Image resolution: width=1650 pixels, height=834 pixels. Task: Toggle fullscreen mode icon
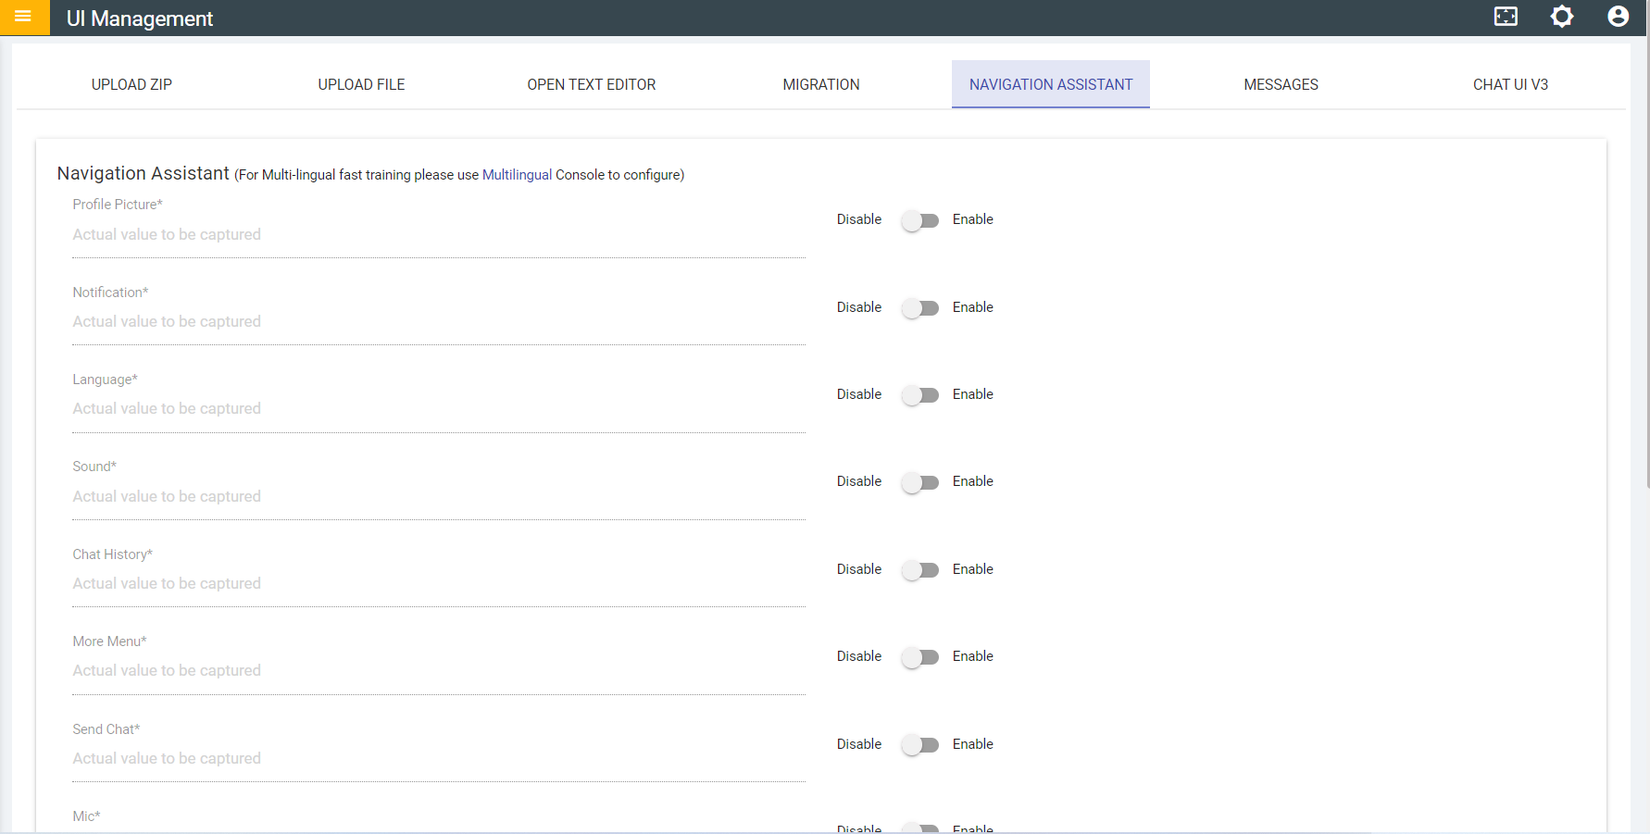click(x=1506, y=17)
